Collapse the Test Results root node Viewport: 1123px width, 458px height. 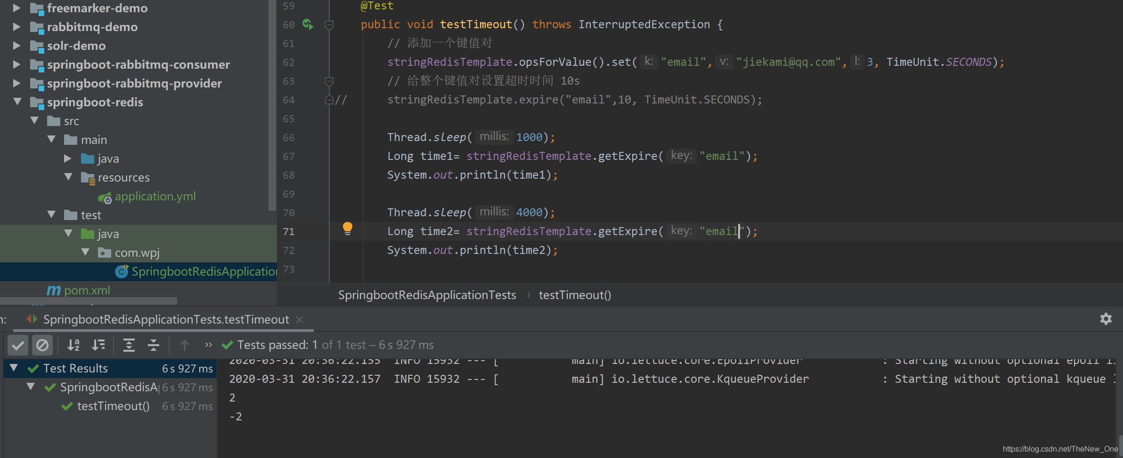point(14,368)
